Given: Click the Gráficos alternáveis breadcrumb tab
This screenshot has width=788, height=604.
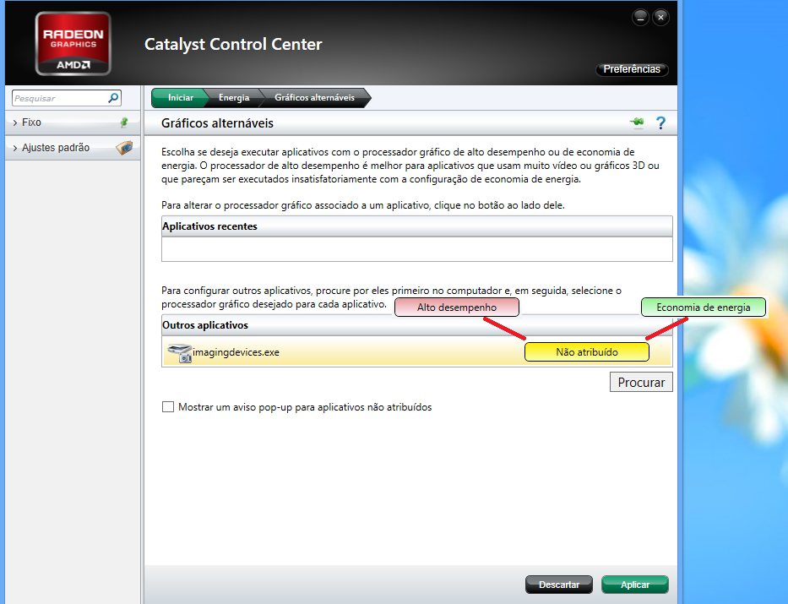Looking at the screenshot, I should [x=314, y=98].
